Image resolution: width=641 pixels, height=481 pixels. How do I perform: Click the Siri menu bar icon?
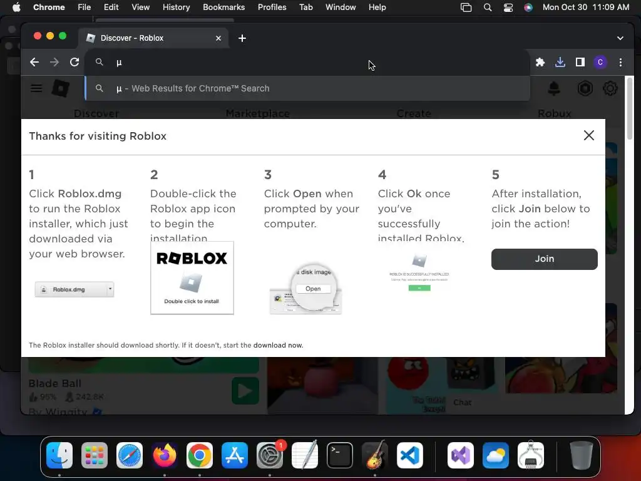(528, 8)
